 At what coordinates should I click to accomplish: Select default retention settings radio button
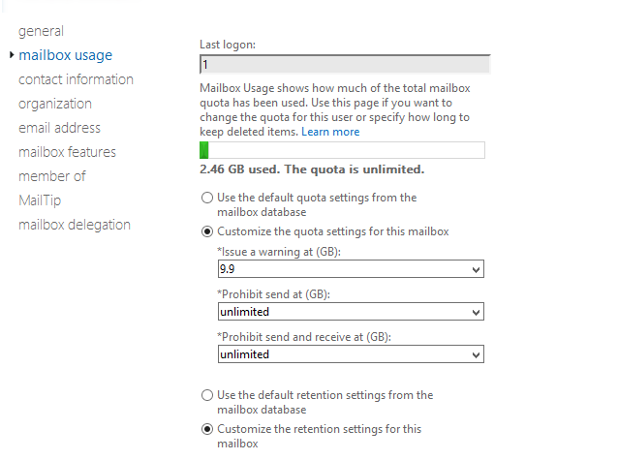click(x=206, y=395)
